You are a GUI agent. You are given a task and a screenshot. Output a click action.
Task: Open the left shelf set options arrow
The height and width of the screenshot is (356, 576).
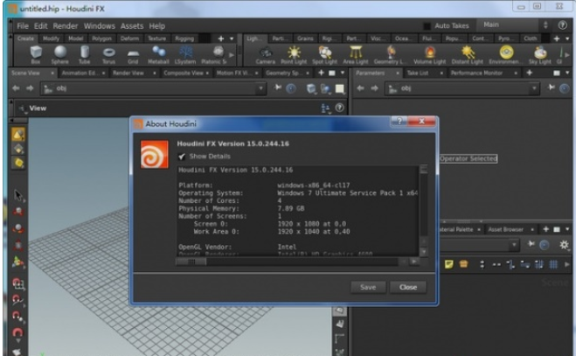tap(232, 38)
